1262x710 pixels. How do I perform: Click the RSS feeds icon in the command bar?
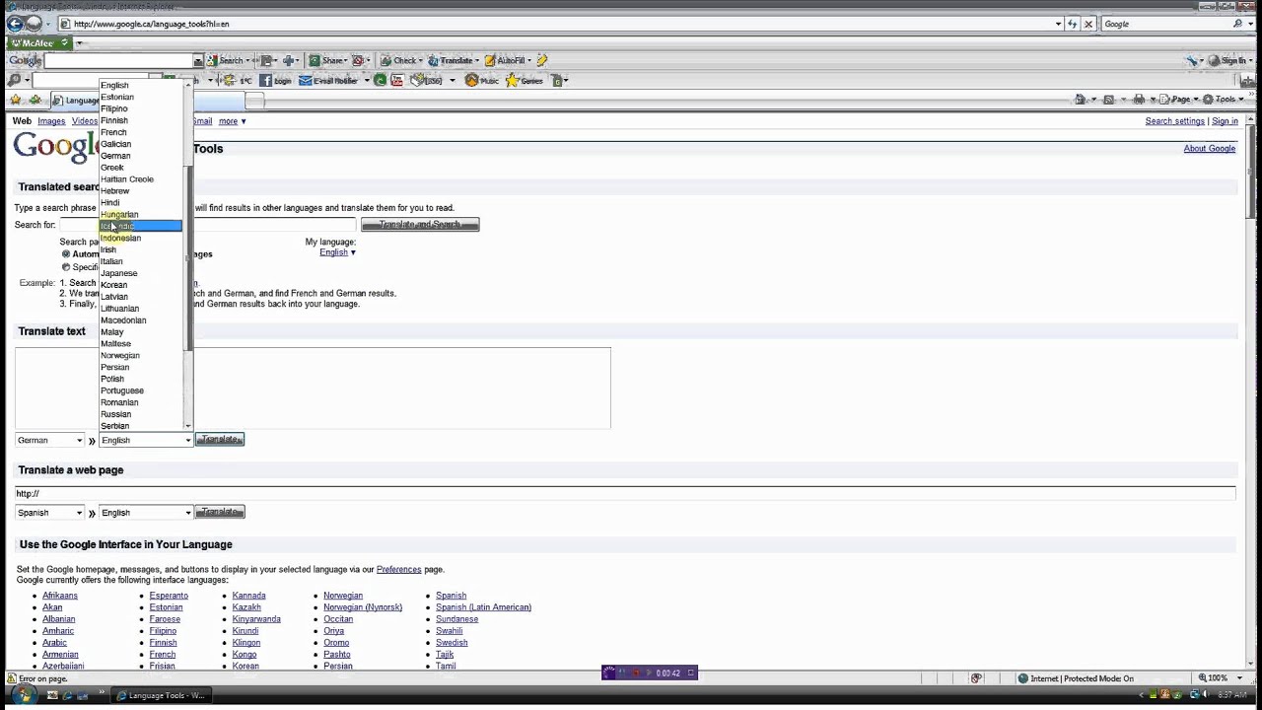tap(1108, 100)
